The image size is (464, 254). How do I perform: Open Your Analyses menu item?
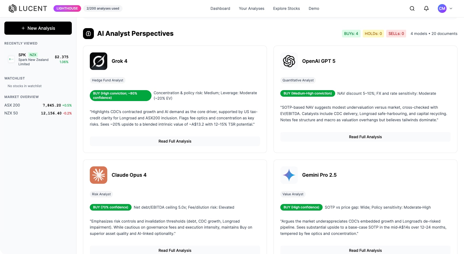(x=251, y=8)
